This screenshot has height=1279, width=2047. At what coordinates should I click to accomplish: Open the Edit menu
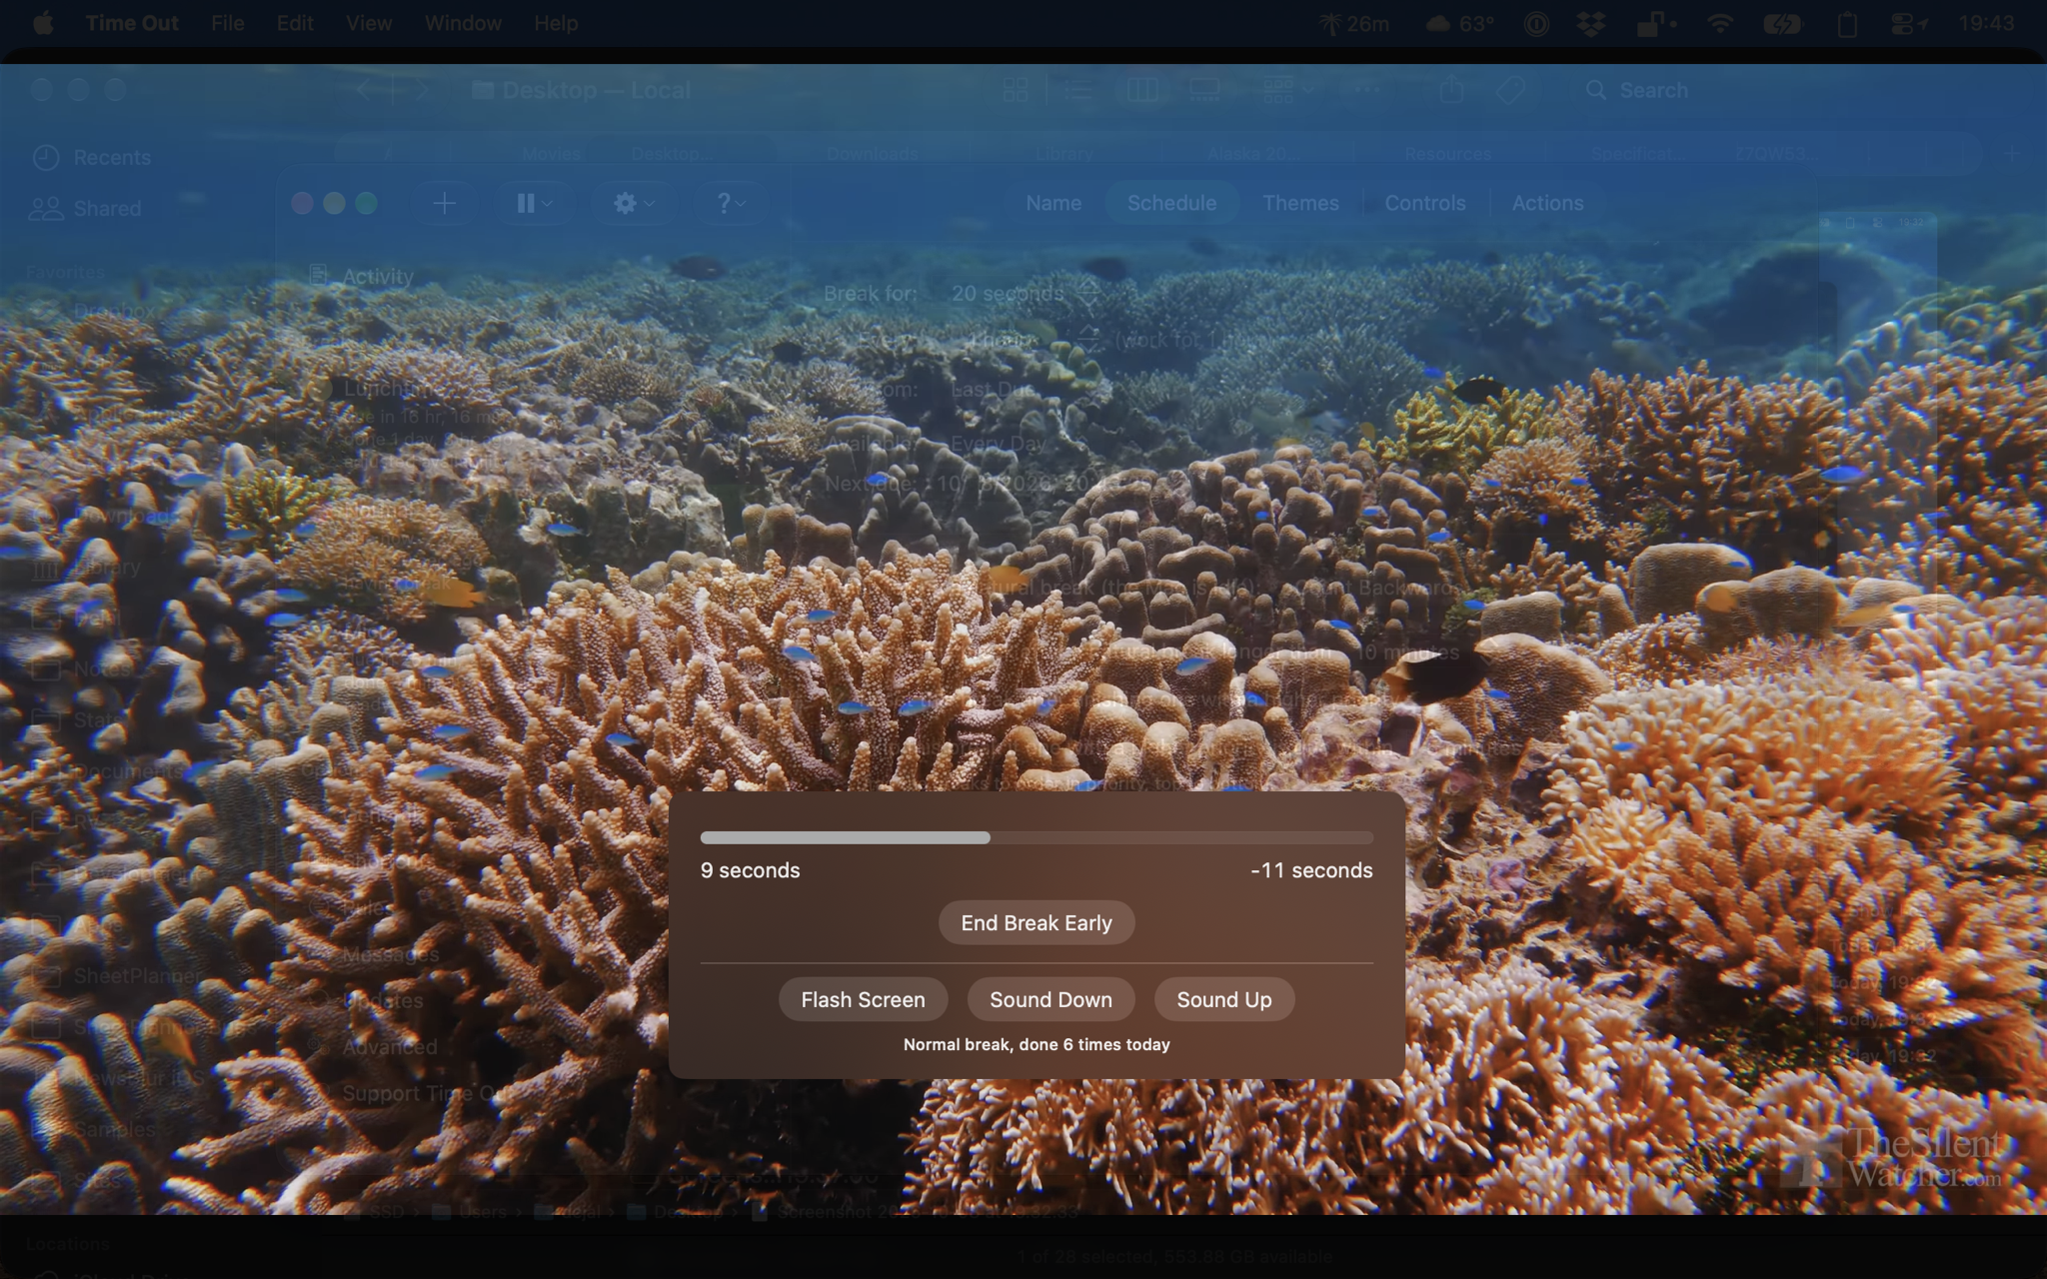click(x=295, y=23)
